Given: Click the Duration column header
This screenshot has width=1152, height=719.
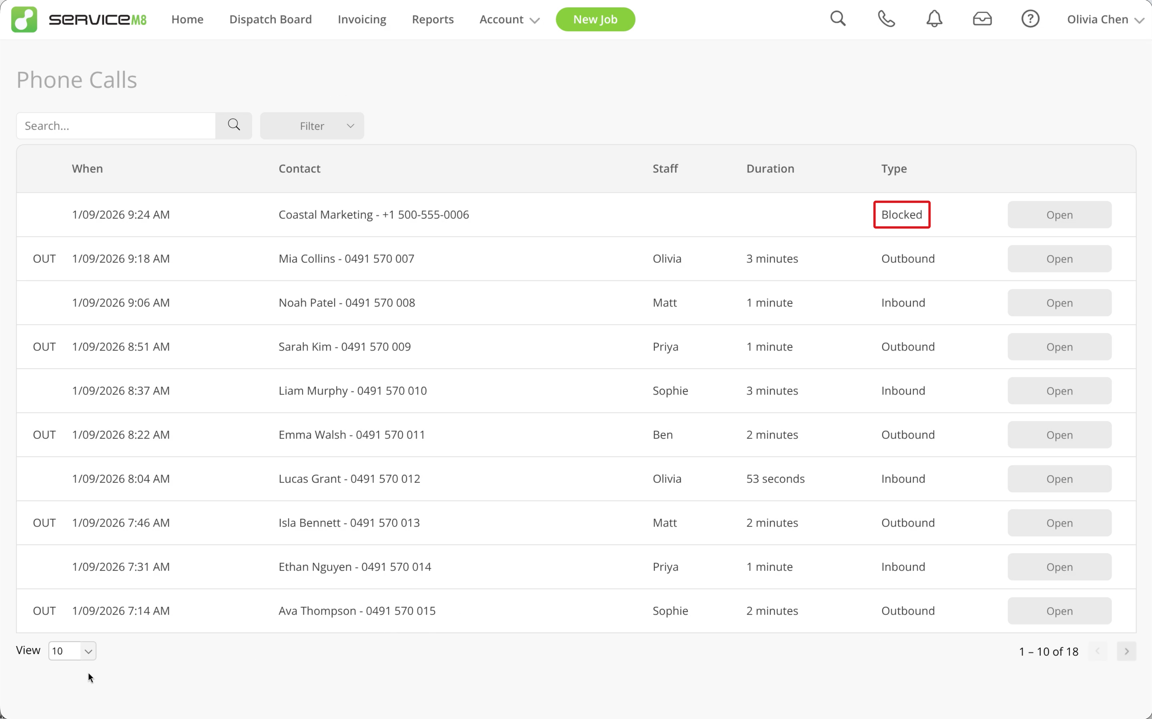Looking at the screenshot, I should coord(770,168).
